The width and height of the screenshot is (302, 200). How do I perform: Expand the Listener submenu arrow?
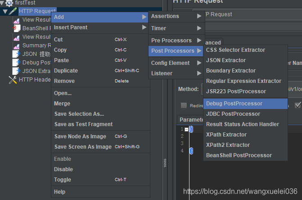(198, 73)
